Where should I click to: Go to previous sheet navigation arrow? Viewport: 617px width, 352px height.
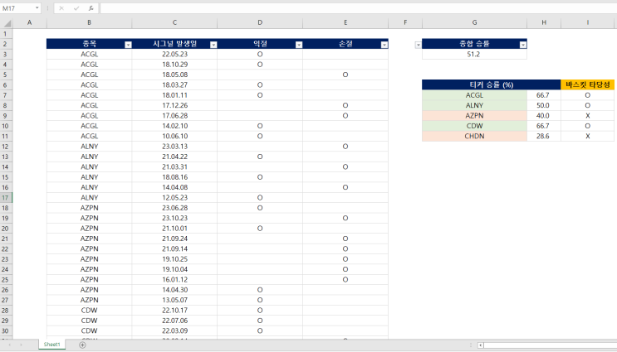pos(9,345)
